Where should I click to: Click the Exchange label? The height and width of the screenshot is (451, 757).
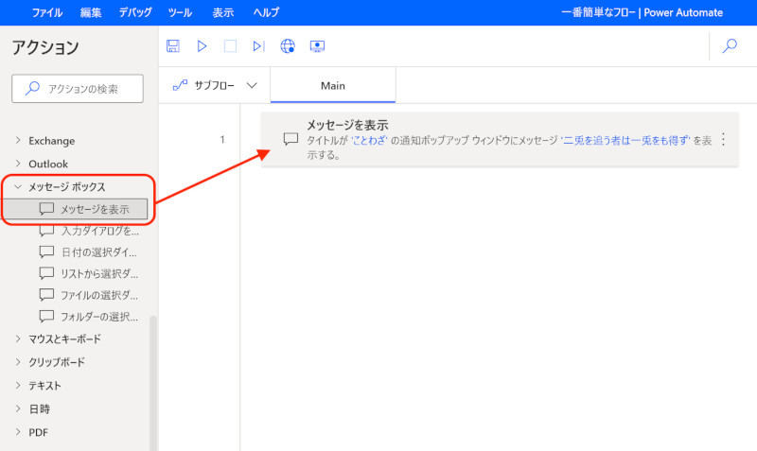pos(52,141)
